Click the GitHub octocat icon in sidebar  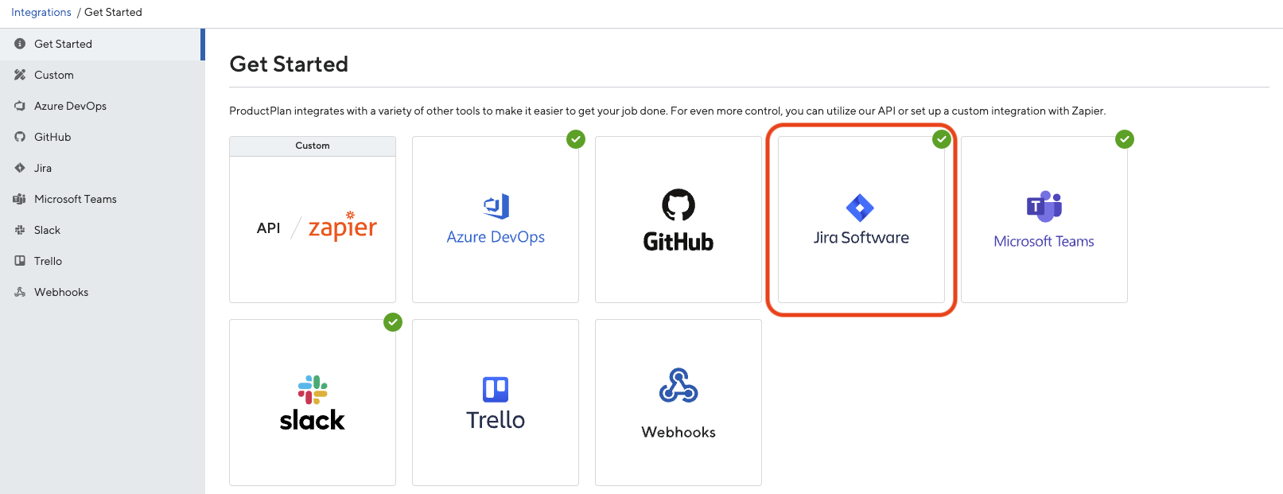[x=20, y=137]
